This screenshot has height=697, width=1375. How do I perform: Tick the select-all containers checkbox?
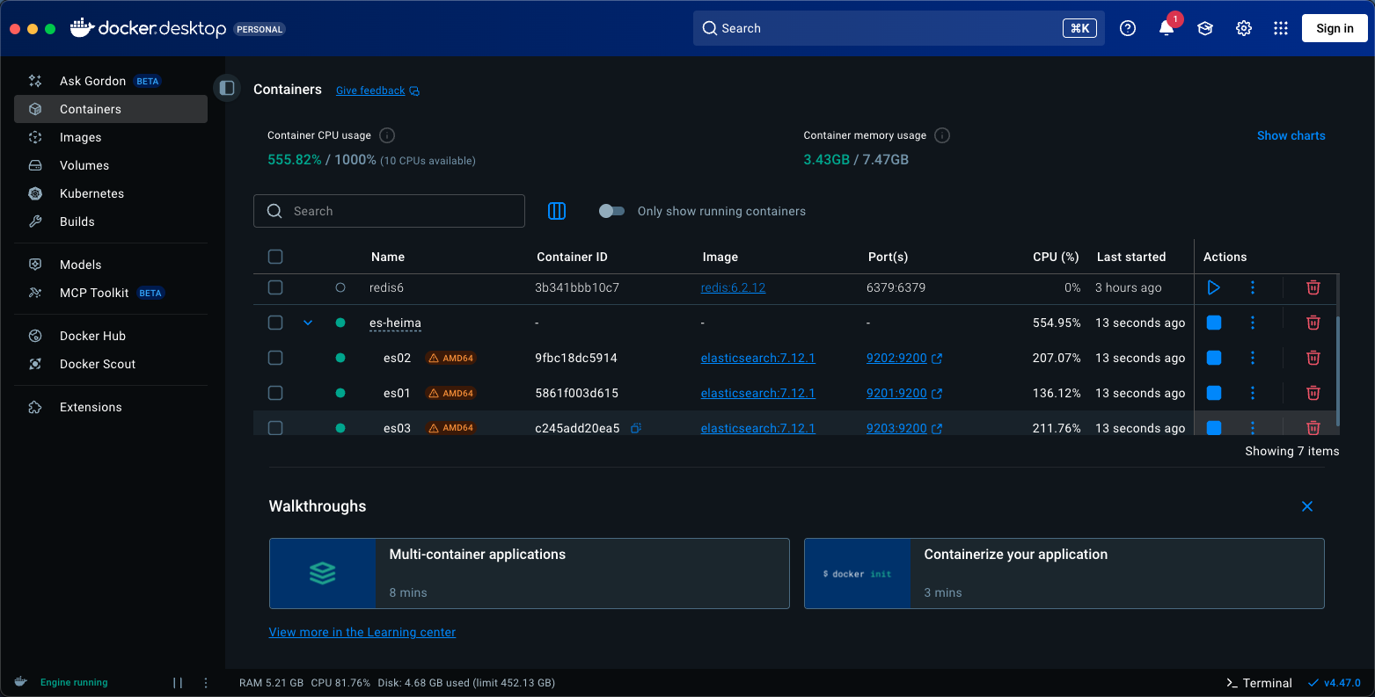[275, 257]
